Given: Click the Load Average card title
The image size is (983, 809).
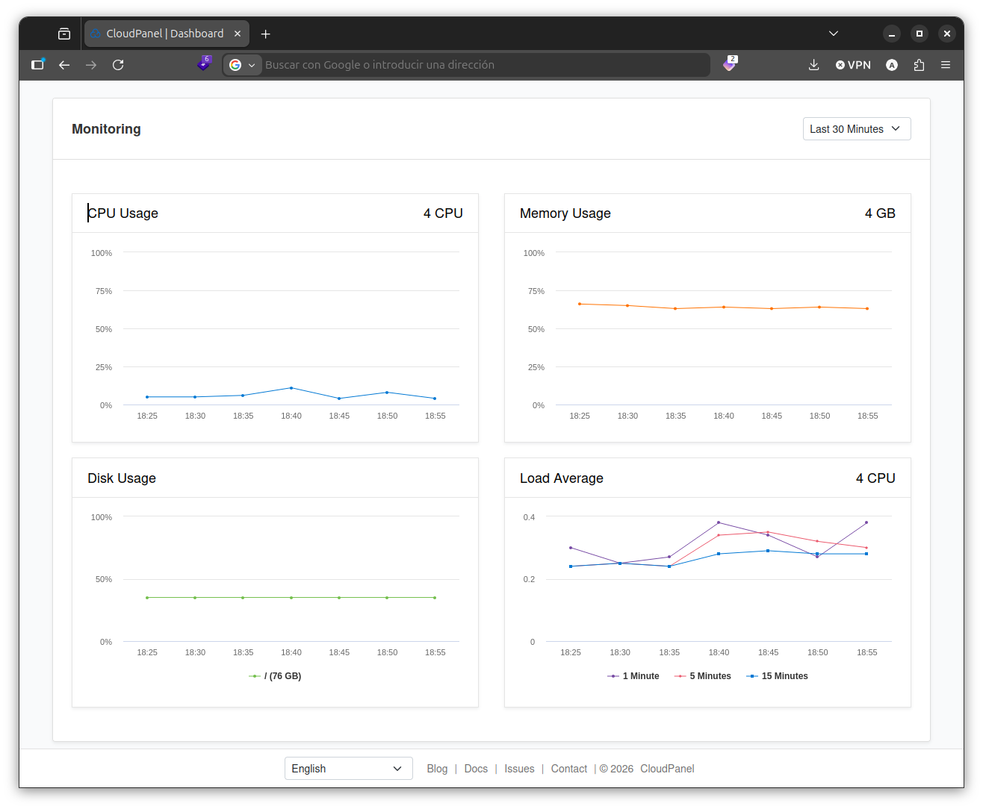Looking at the screenshot, I should point(562,478).
